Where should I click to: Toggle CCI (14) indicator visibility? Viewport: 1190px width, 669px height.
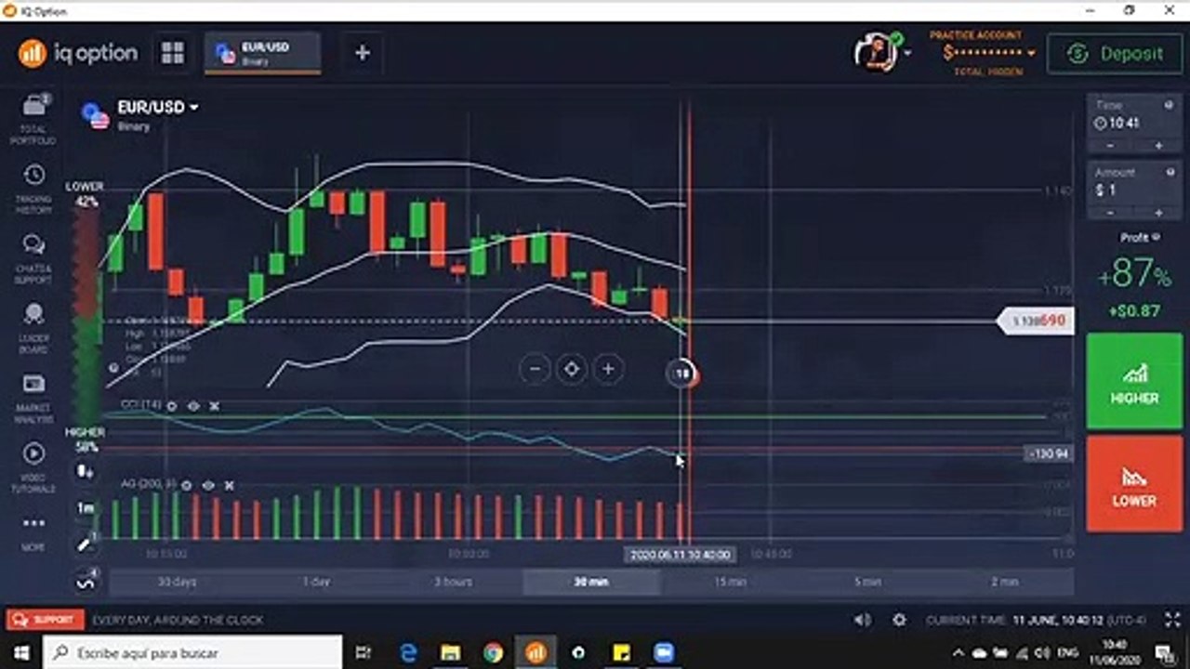pos(193,406)
